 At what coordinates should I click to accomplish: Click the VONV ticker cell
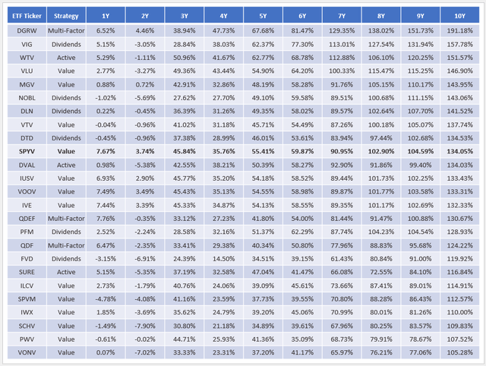coord(25,352)
